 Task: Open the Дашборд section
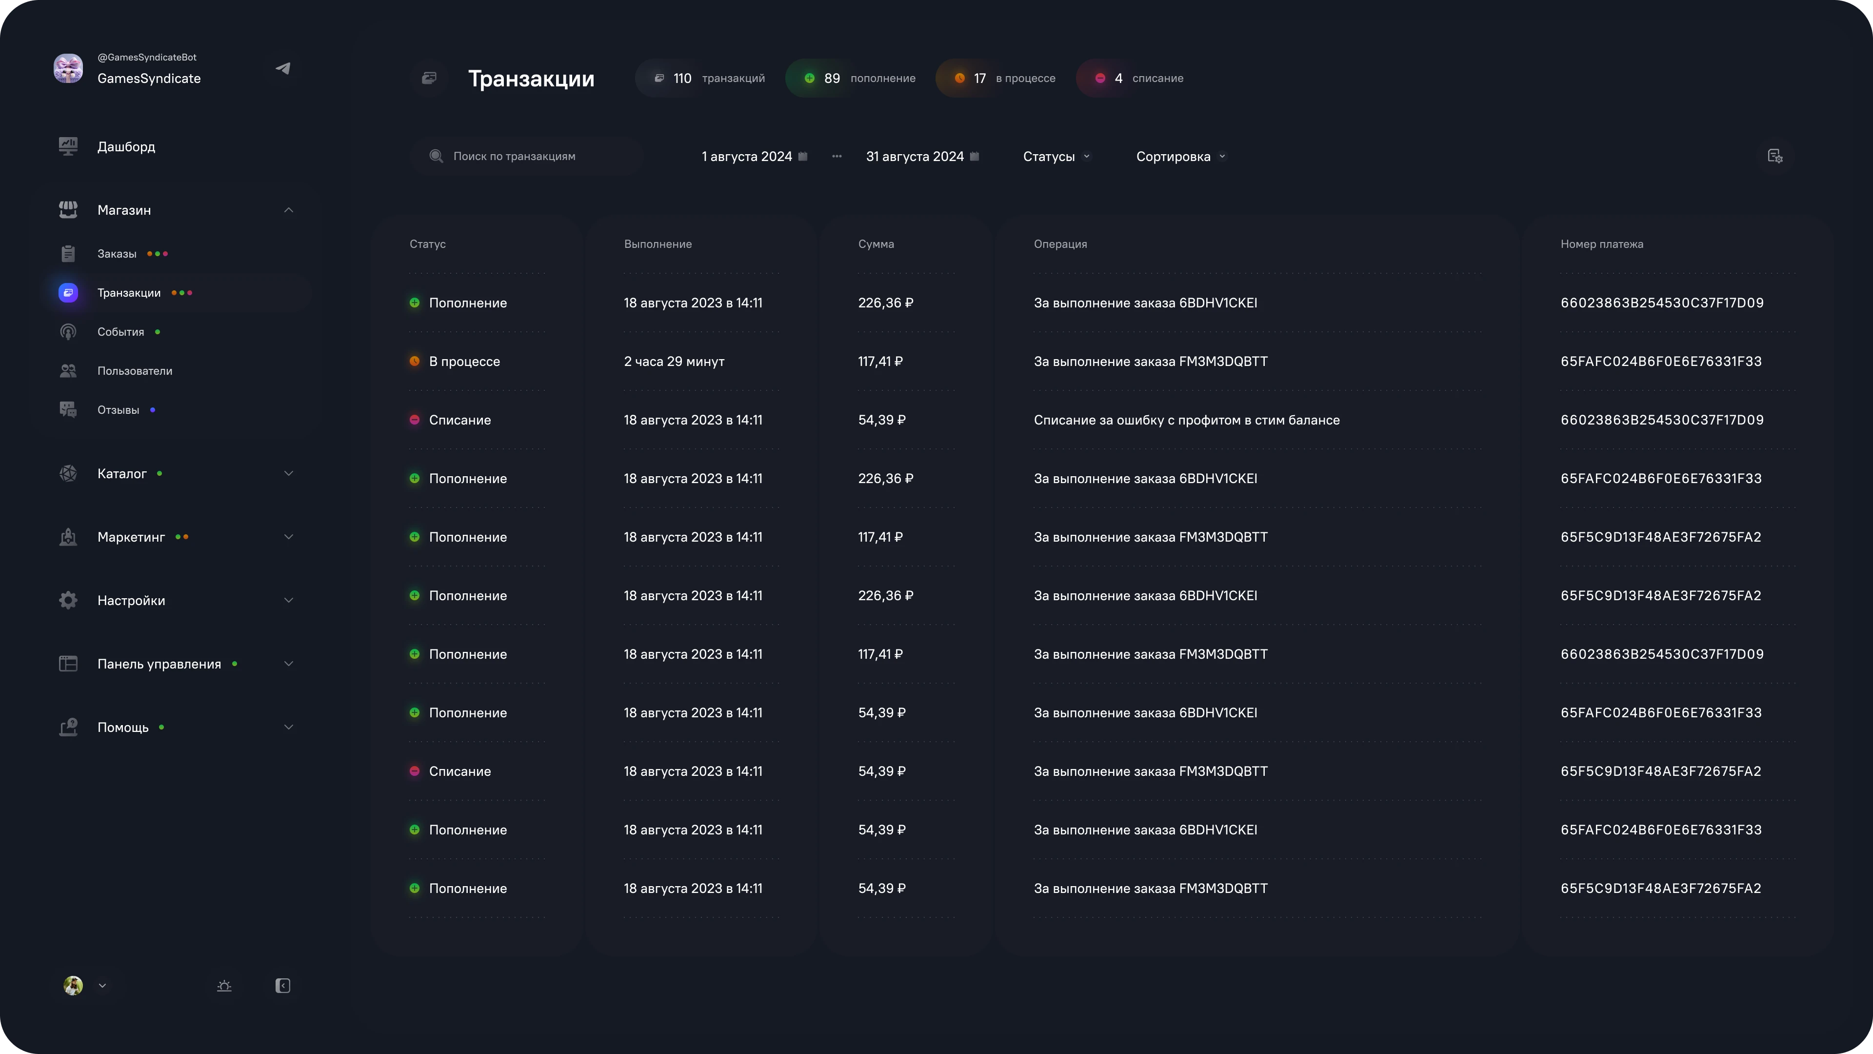[x=126, y=147]
